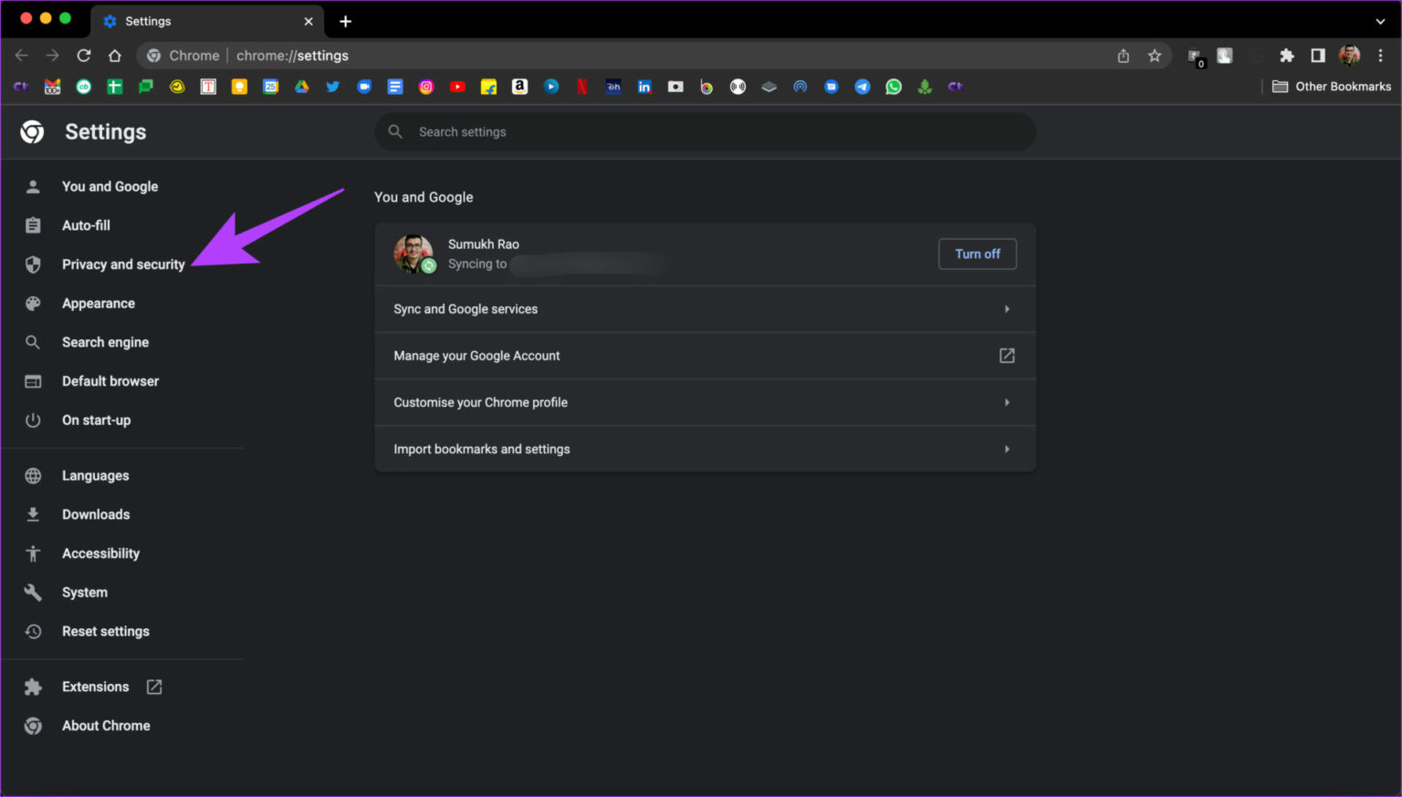The height and width of the screenshot is (797, 1402).
Task: Expand Import bookmarks and settings
Action: [704, 449]
